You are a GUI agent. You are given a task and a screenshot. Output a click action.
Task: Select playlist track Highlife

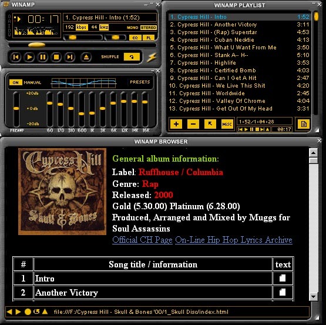coord(240,63)
